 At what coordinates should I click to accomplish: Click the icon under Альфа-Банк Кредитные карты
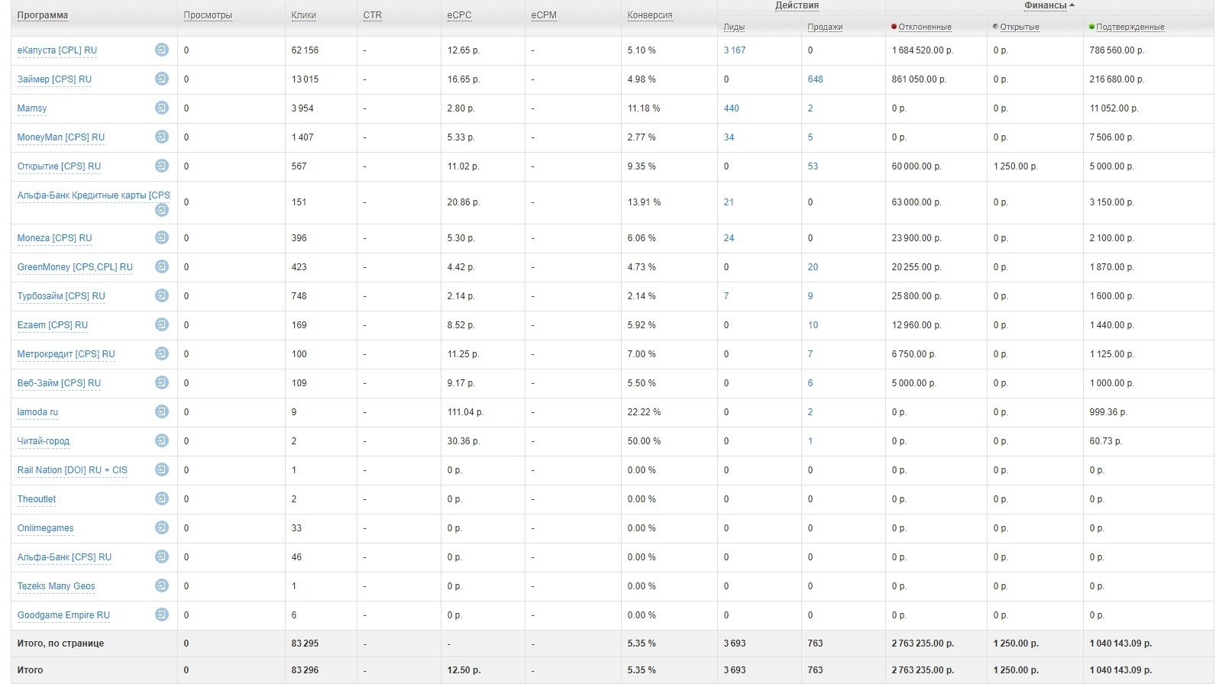[161, 210]
